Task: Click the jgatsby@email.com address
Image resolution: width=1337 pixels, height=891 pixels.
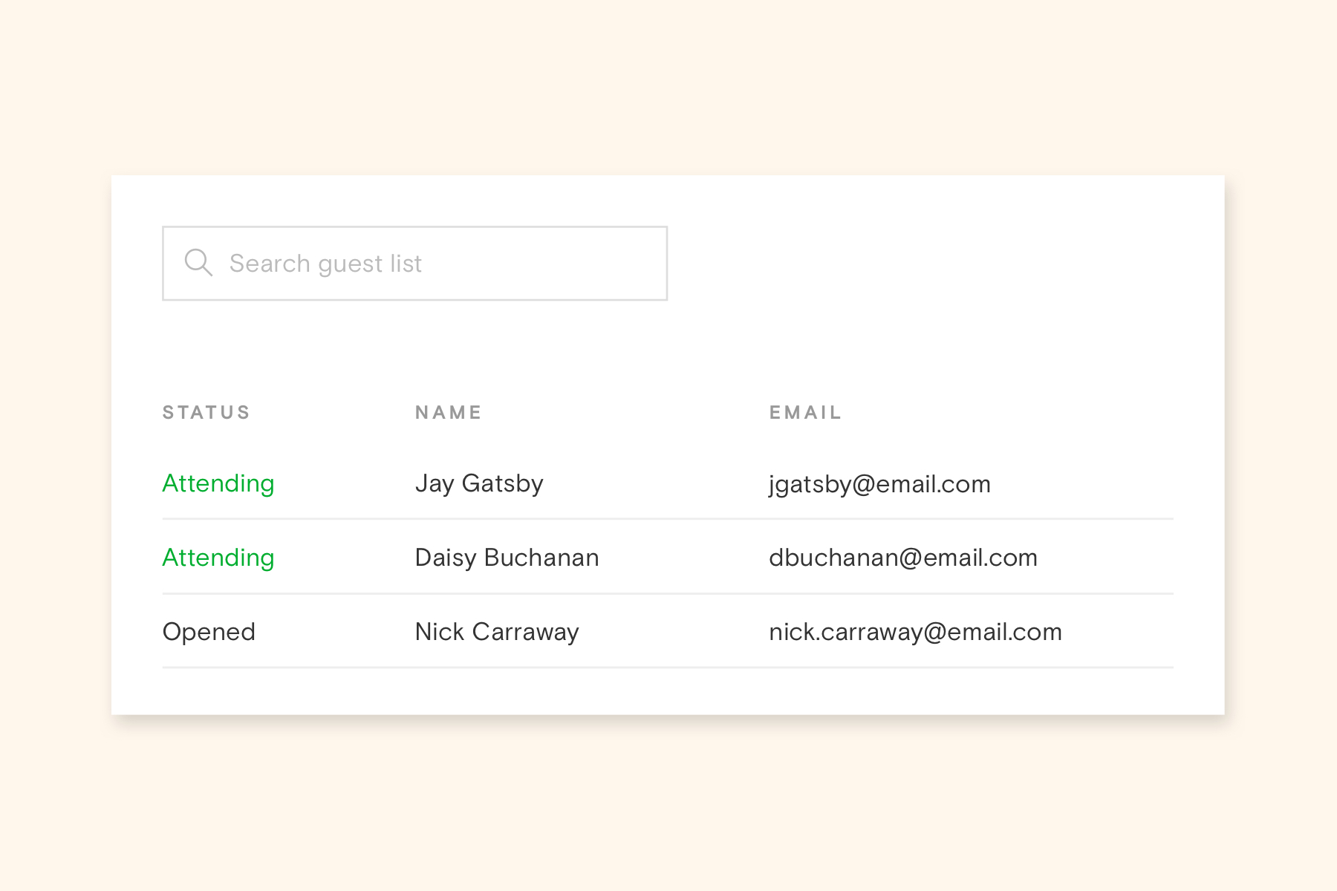Action: point(879,484)
